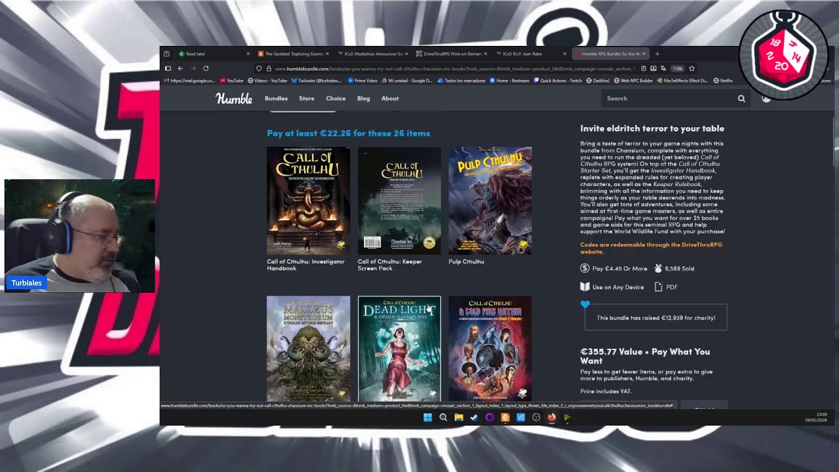Image resolution: width=839 pixels, height=472 pixels.
Task: Click 'Call of Cthulhu: Investigator Handbook' title text
Action: click(x=305, y=265)
